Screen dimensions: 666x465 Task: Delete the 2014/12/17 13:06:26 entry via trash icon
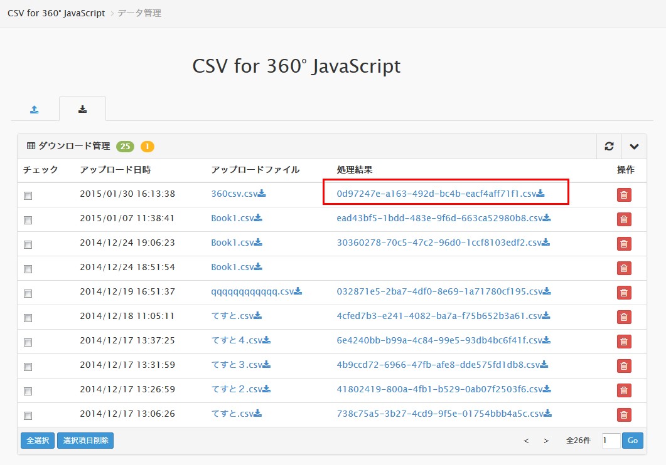pyautogui.click(x=623, y=415)
